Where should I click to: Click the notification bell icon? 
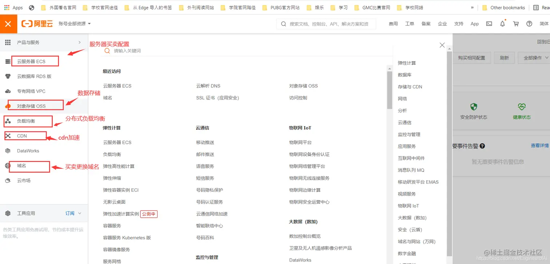coord(502,24)
